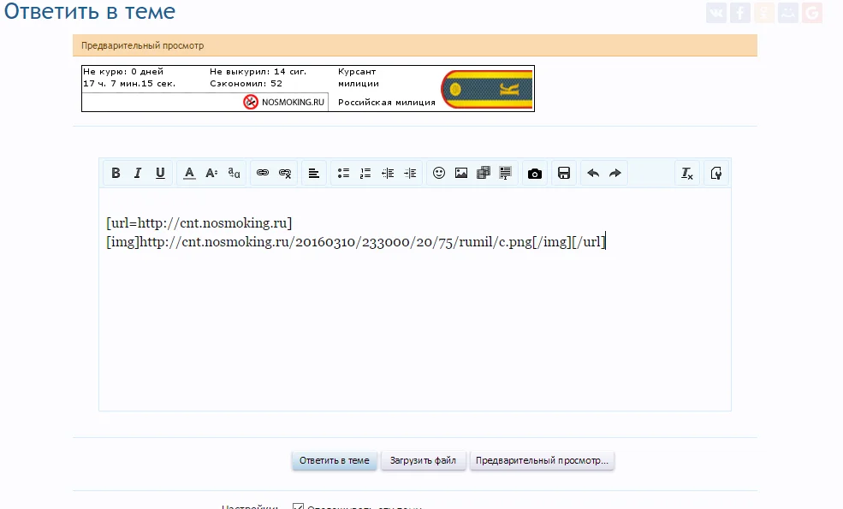This screenshot has height=509, width=843.
Task: Clear text formatting with Tx icon
Action: [x=687, y=173]
